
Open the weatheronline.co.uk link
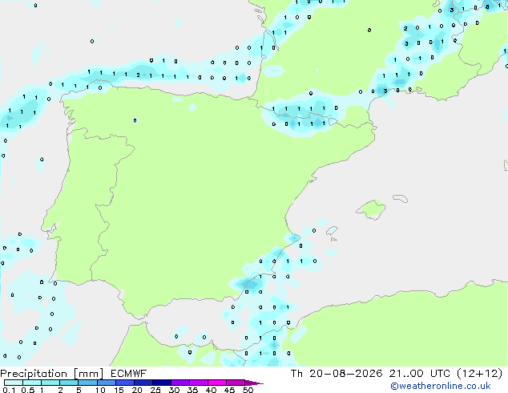coord(441,386)
